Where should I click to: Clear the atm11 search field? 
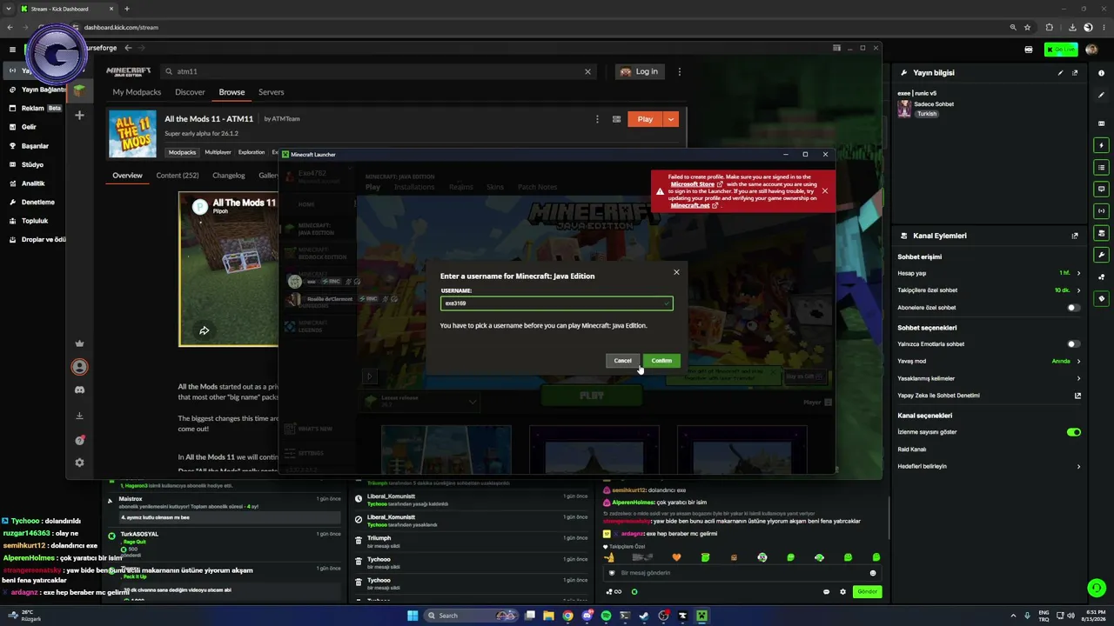click(587, 71)
